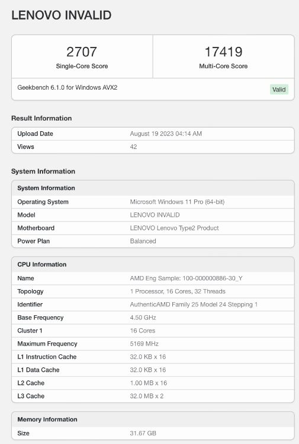Screen dimensions: 299x444
Task: Click the System Information table header row
Action: click(x=153, y=188)
